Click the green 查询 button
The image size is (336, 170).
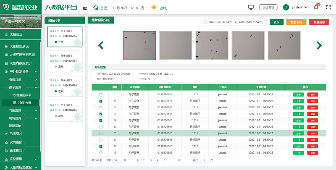point(277,22)
